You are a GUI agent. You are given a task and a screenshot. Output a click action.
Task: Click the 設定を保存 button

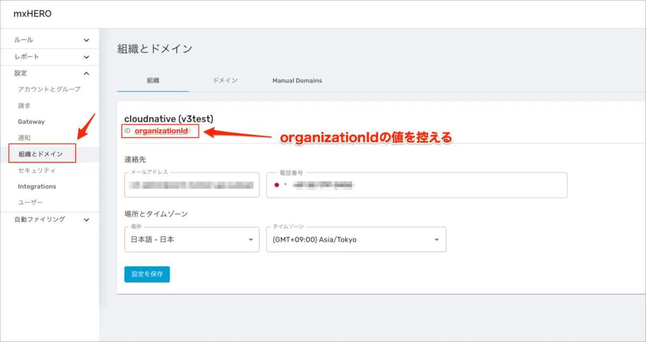click(x=147, y=274)
